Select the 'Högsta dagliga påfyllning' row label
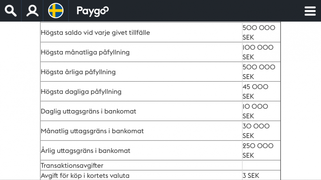This screenshot has height=180, width=321. [81, 92]
